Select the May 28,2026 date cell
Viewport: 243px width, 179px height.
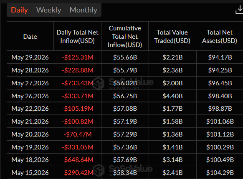(30, 70)
